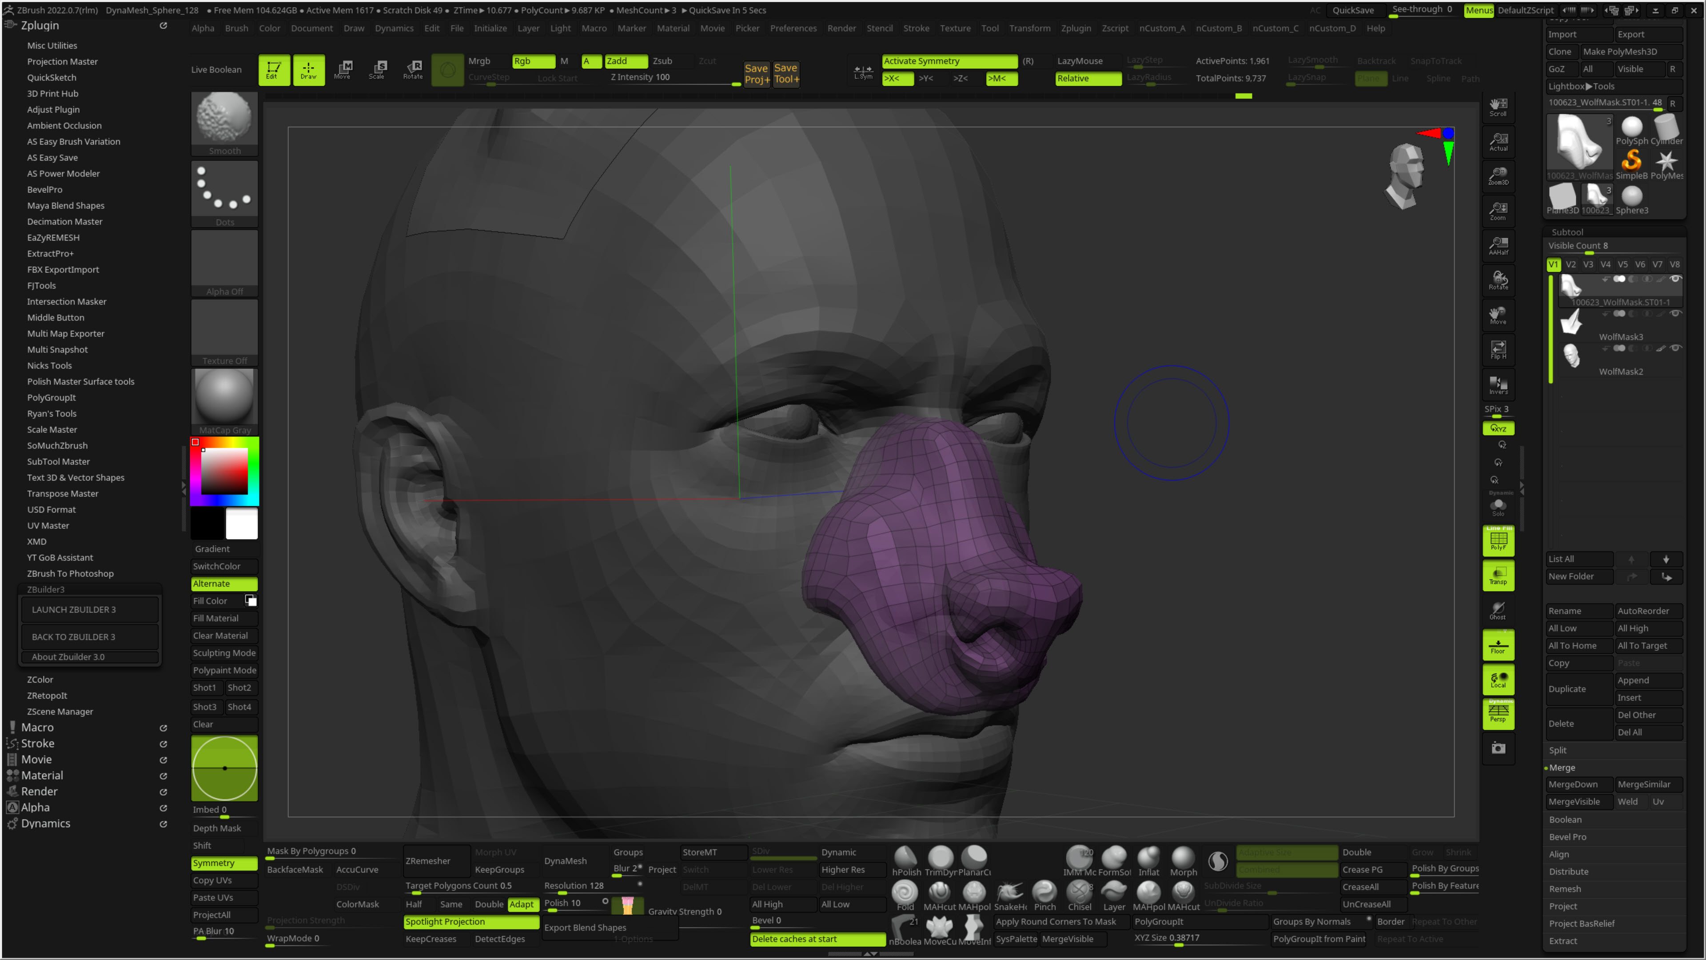Expand the Boolean subtool section
The width and height of the screenshot is (1706, 960).
click(x=1565, y=820)
